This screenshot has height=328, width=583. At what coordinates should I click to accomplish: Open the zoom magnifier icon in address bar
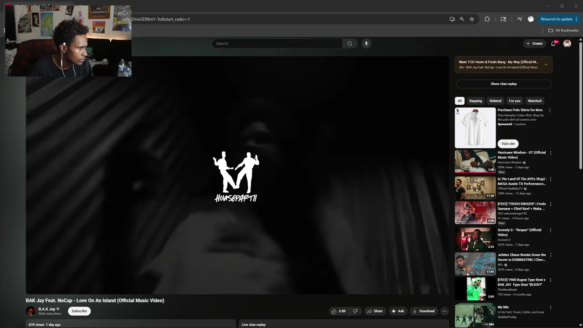coord(462,19)
